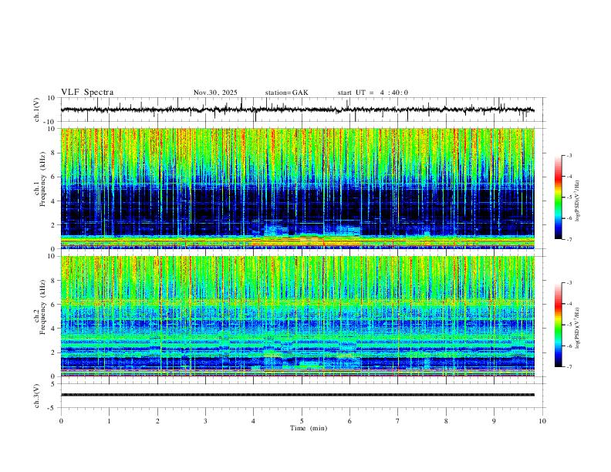Click the ch.2 color scale bar

(x=558, y=325)
